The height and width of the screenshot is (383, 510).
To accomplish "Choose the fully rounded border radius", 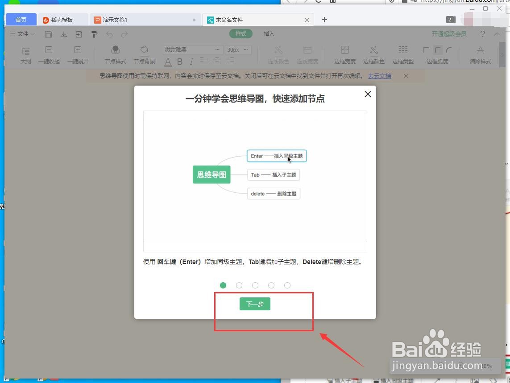I will click(x=449, y=50).
